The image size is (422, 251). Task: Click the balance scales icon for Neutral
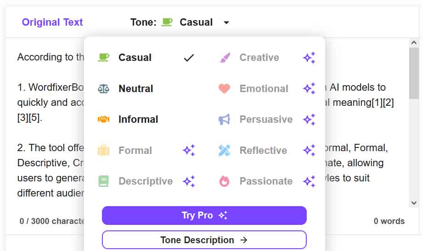click(x=103, y=88)
